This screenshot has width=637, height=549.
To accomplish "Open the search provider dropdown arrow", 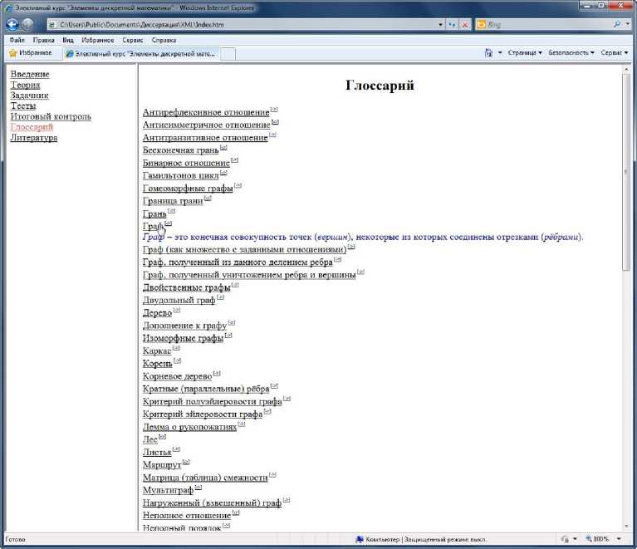I will click(628, 24).
